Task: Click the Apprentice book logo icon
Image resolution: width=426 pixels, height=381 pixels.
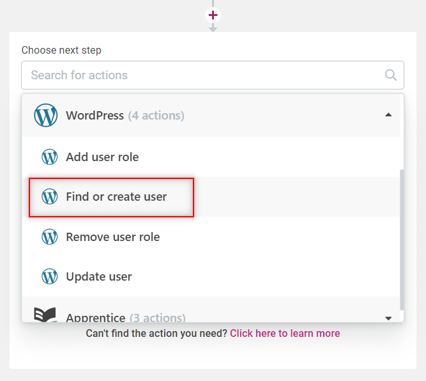Action: click(x=45, y=315)
